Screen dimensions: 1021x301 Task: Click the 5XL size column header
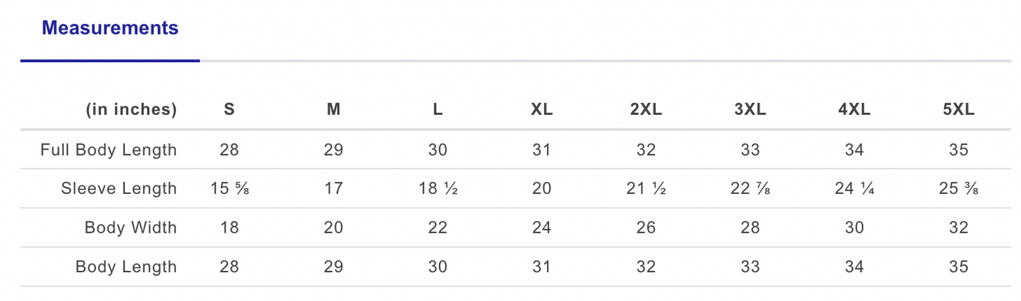[x=959, y=110]
